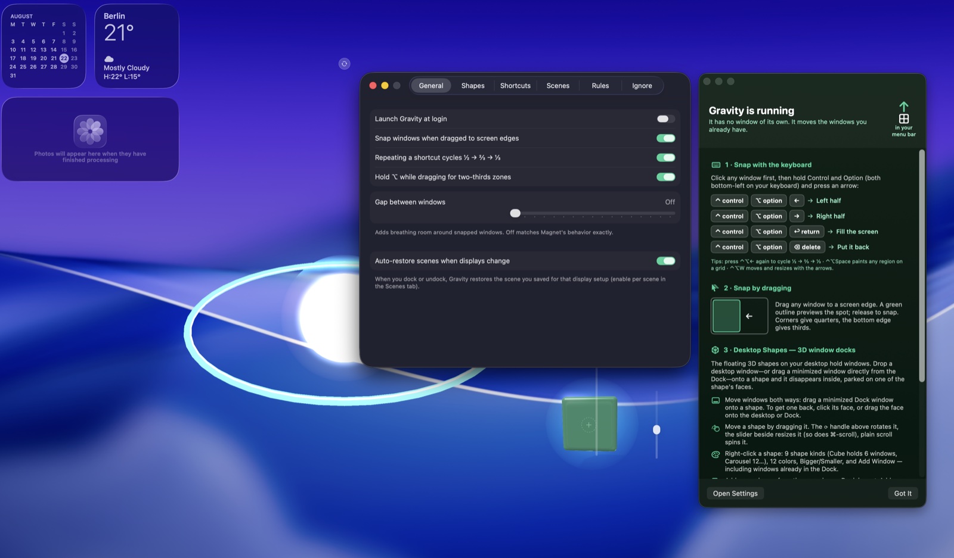The width and height of the screenshot is (954, 558).
Task: Click the right arrow key cap for Right half
Action: [797, 216]
